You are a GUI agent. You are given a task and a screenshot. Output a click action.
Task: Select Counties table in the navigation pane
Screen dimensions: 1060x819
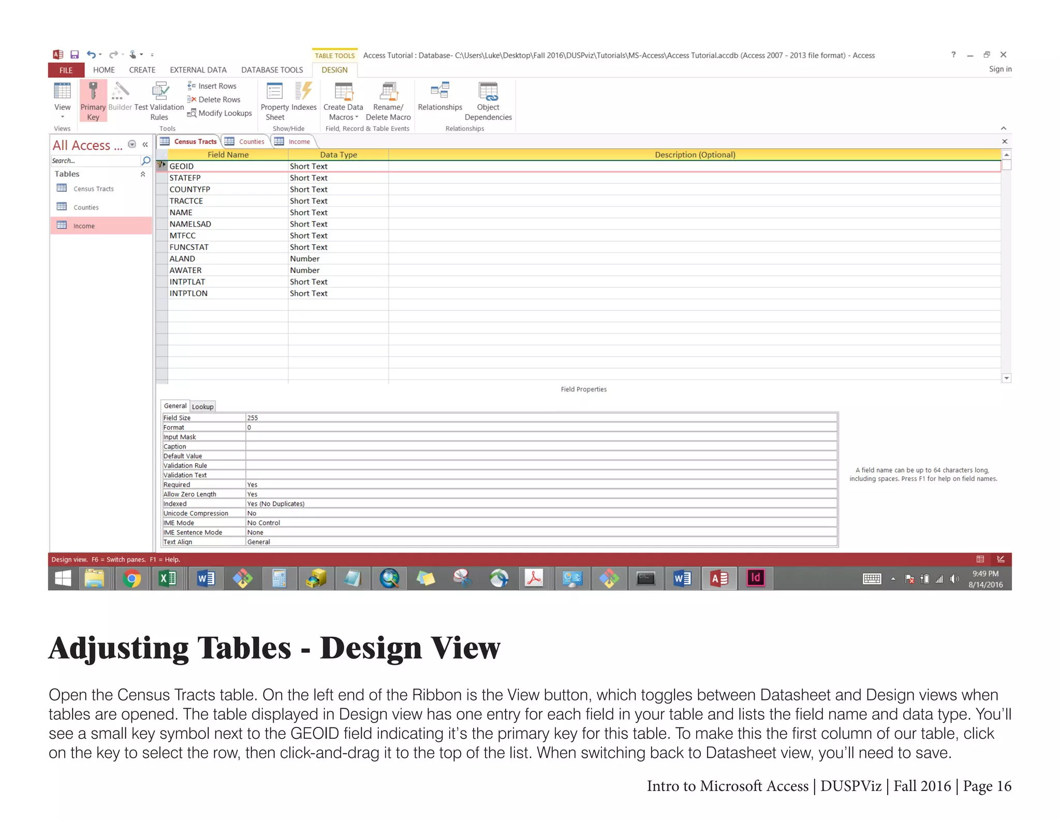[101, 207]
